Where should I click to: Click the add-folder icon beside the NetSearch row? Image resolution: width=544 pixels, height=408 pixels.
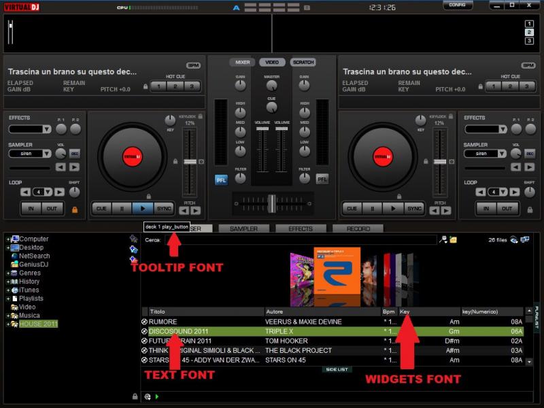coord(133,260)
